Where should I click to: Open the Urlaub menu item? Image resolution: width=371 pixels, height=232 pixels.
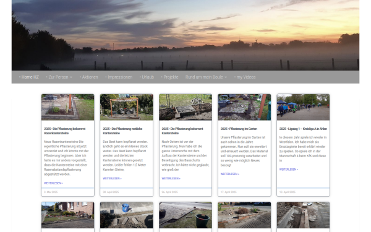pyautogui.click(x=147, y=77)
